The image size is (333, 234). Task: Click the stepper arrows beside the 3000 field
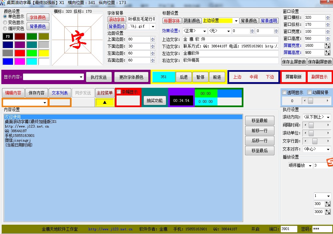[328, 212]
